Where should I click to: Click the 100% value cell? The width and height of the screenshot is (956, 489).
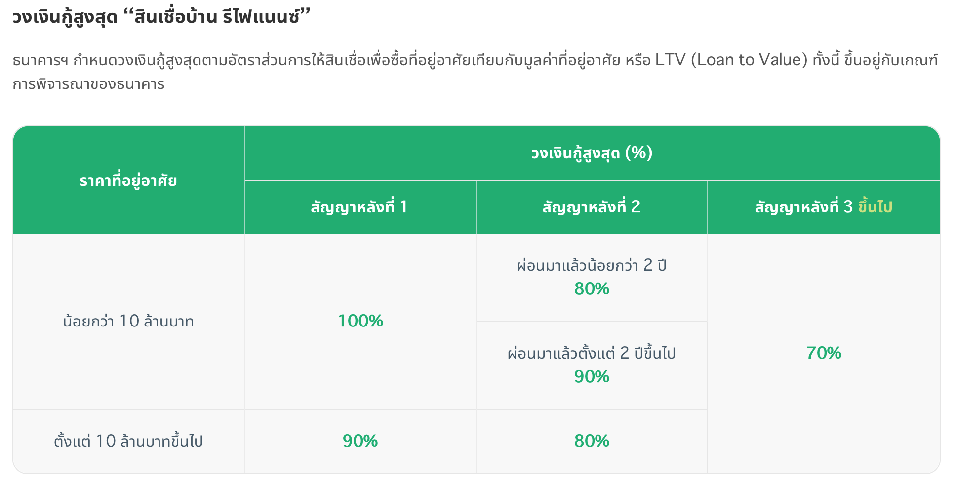(360, 321)
